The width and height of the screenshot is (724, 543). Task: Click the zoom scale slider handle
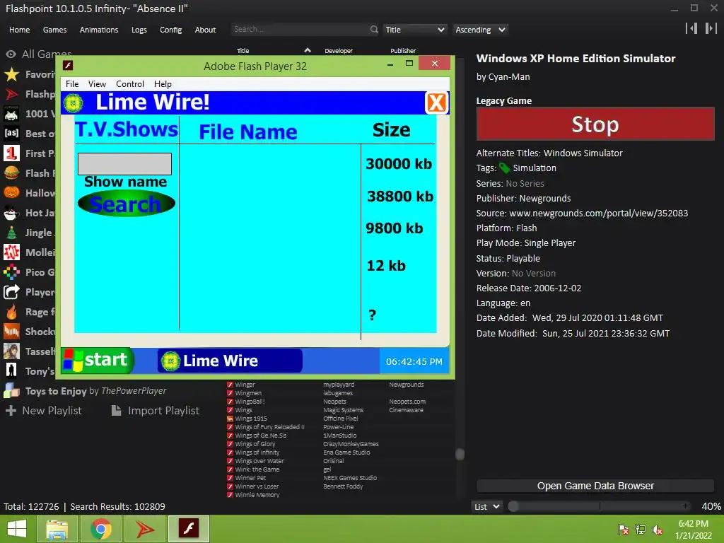[x=513, y=506]
